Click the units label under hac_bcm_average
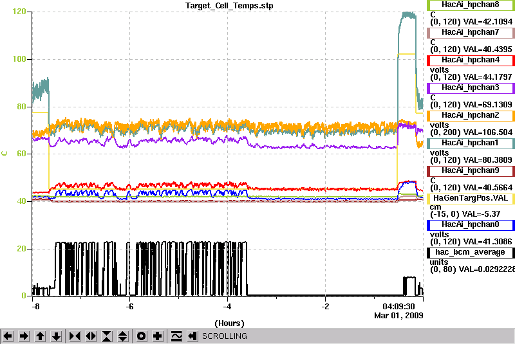 point(439,262)
